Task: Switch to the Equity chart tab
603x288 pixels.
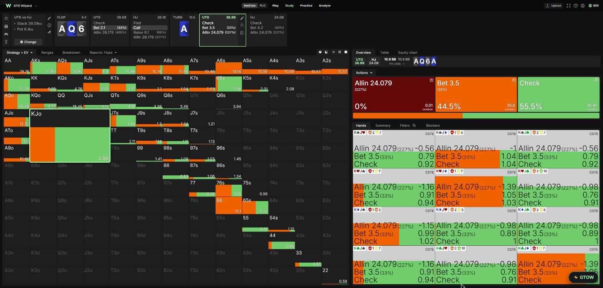Action: [x=408, y=53]
